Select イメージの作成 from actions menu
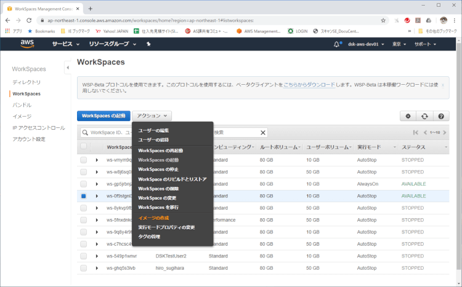The width and height of the screenshot is (462, 287). 153,218
